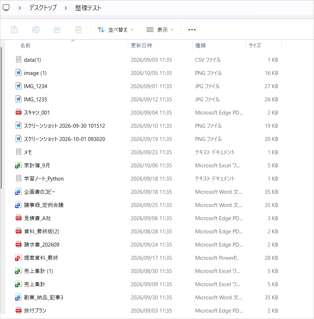Click the 請求書_202609 PDF icon
The image size is (314, 319).
coord(19,244)
